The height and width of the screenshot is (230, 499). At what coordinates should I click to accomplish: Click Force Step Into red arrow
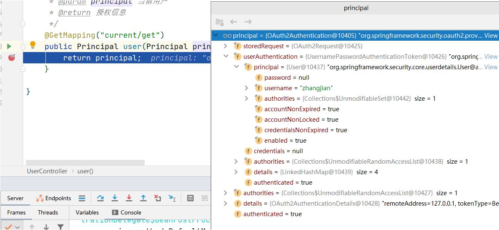coord(129,198)
